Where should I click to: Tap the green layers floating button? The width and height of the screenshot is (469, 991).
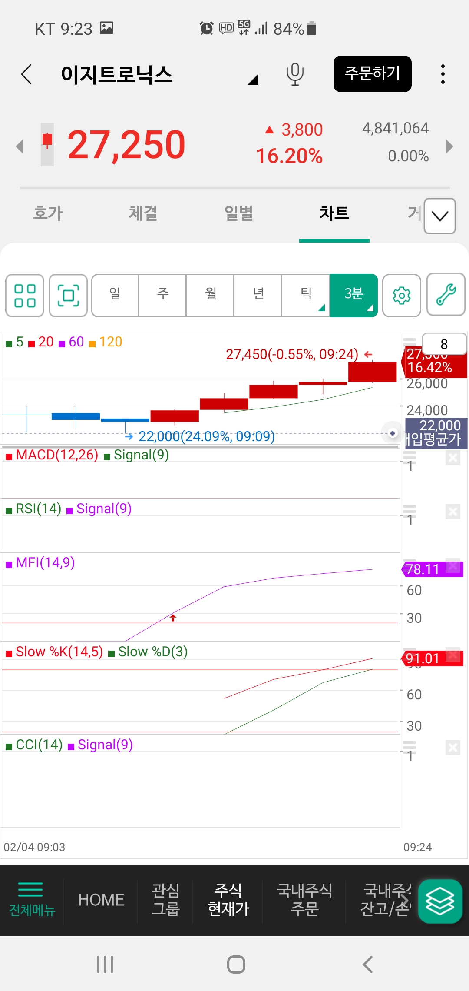pyautogui.click(x=440, y=901)
